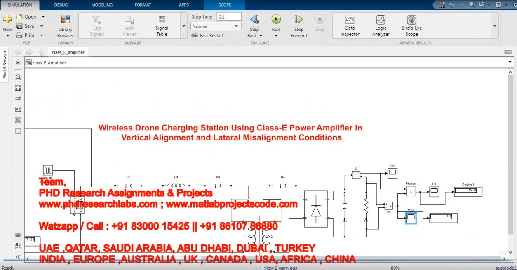
Task: Select the Area tool in the palette
Action: coord(18,131)
